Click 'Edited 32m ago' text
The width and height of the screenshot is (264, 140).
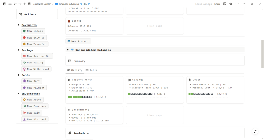pos(204,4)
